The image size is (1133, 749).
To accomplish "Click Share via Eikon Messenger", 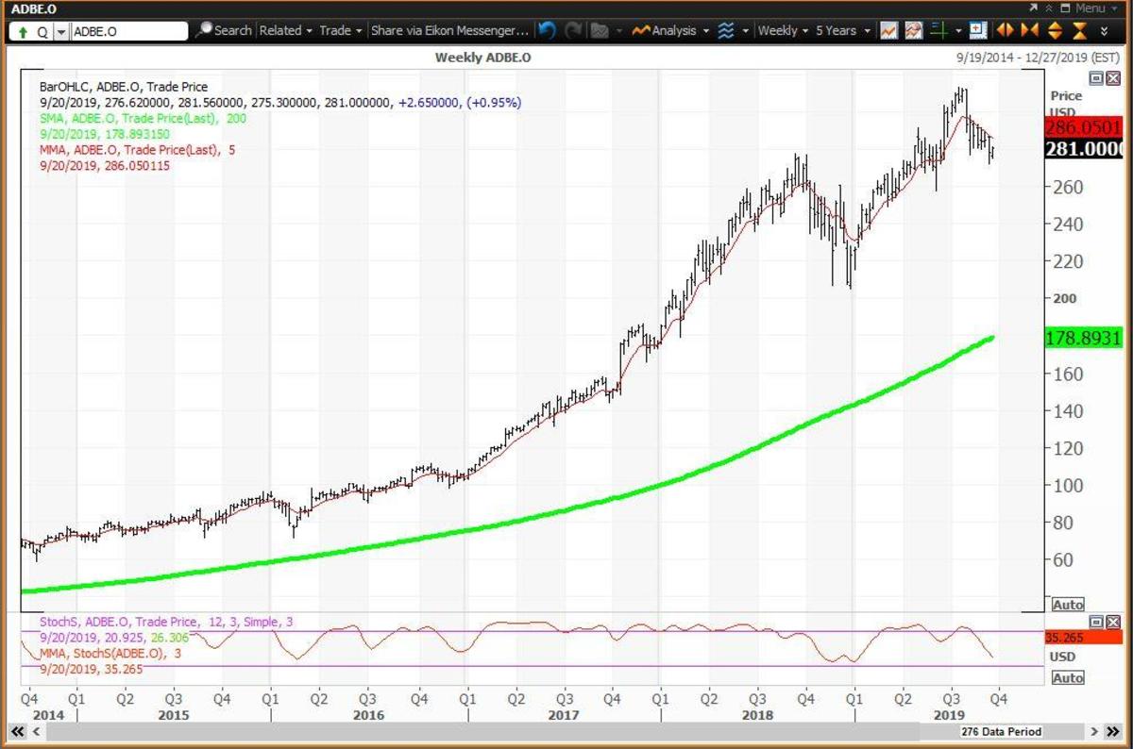I will point(449,30).
